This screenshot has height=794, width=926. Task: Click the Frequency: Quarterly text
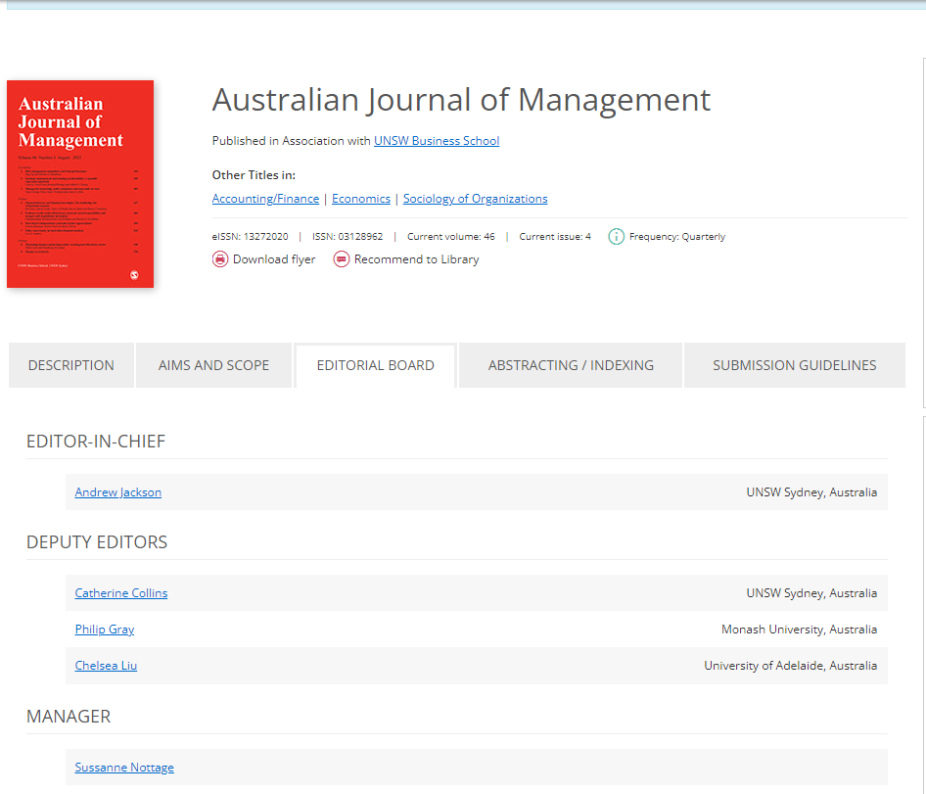point(676,236)
